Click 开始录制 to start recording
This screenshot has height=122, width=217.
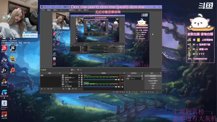153,78
